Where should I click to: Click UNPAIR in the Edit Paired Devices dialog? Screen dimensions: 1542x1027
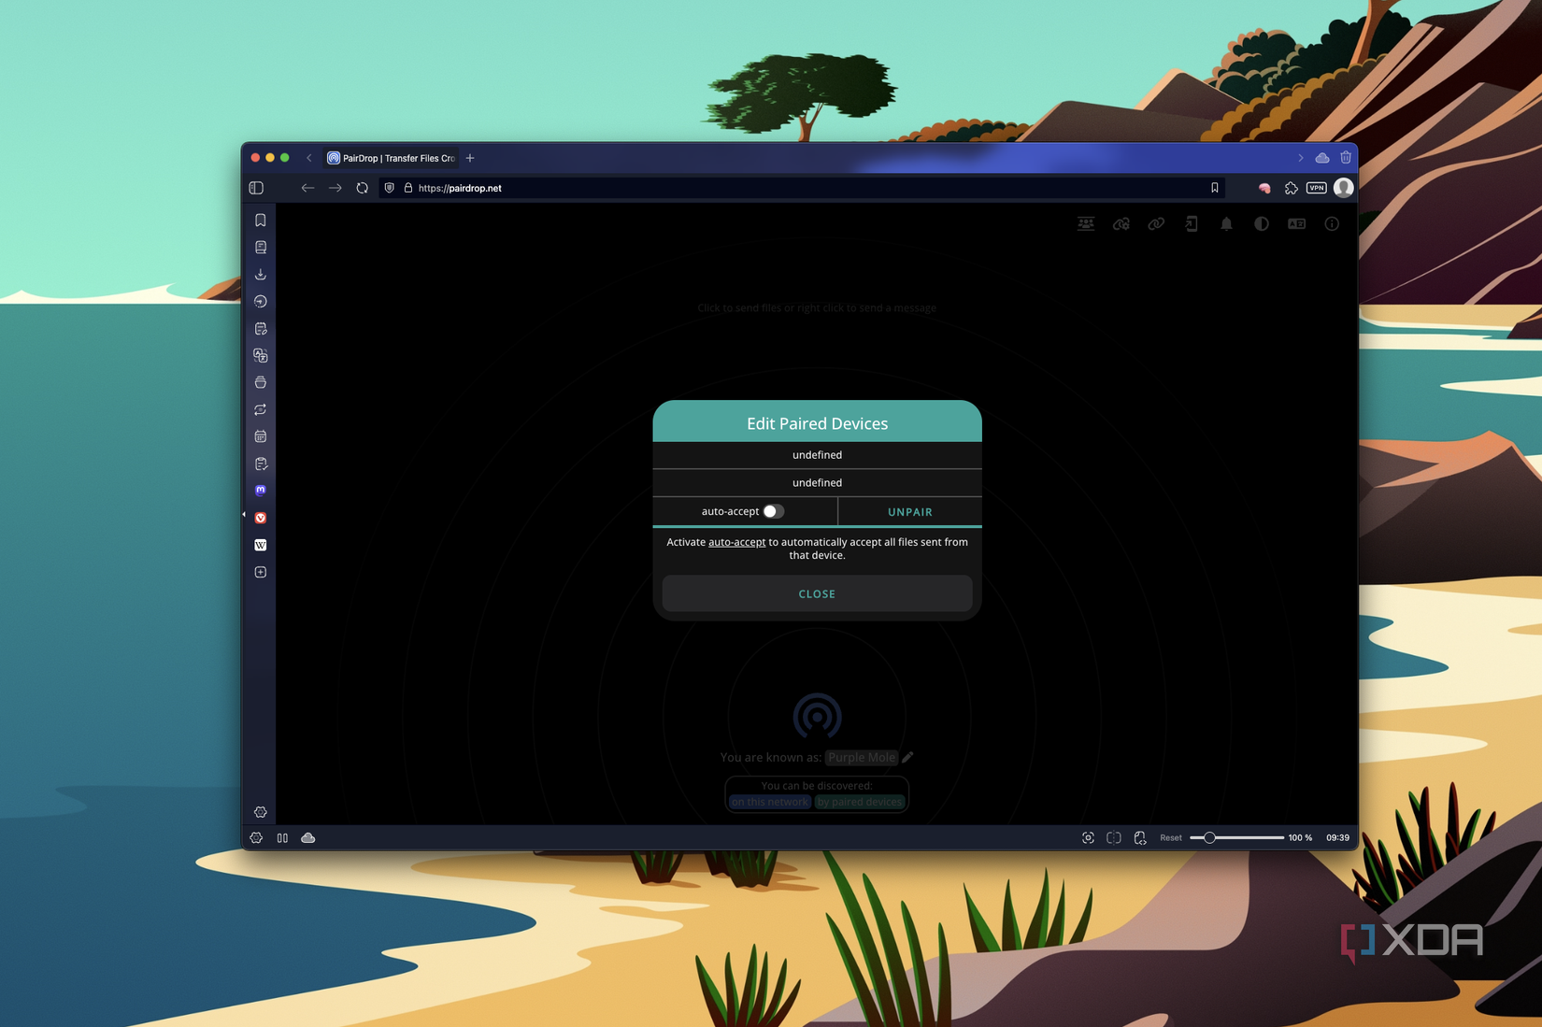pyautogui.click(x=909, y=511)
